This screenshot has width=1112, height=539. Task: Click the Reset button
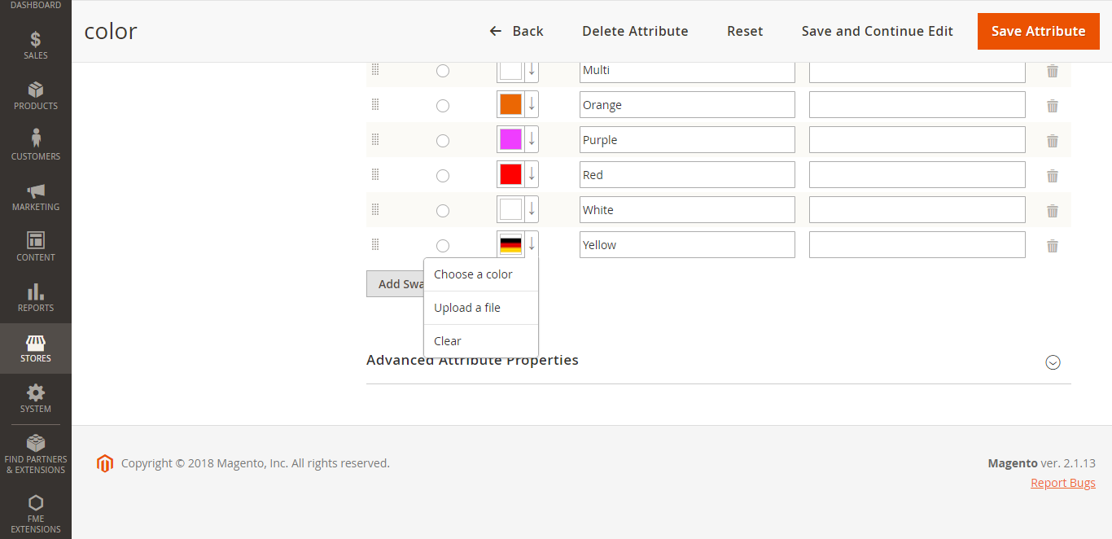click(x=745, y=31)
